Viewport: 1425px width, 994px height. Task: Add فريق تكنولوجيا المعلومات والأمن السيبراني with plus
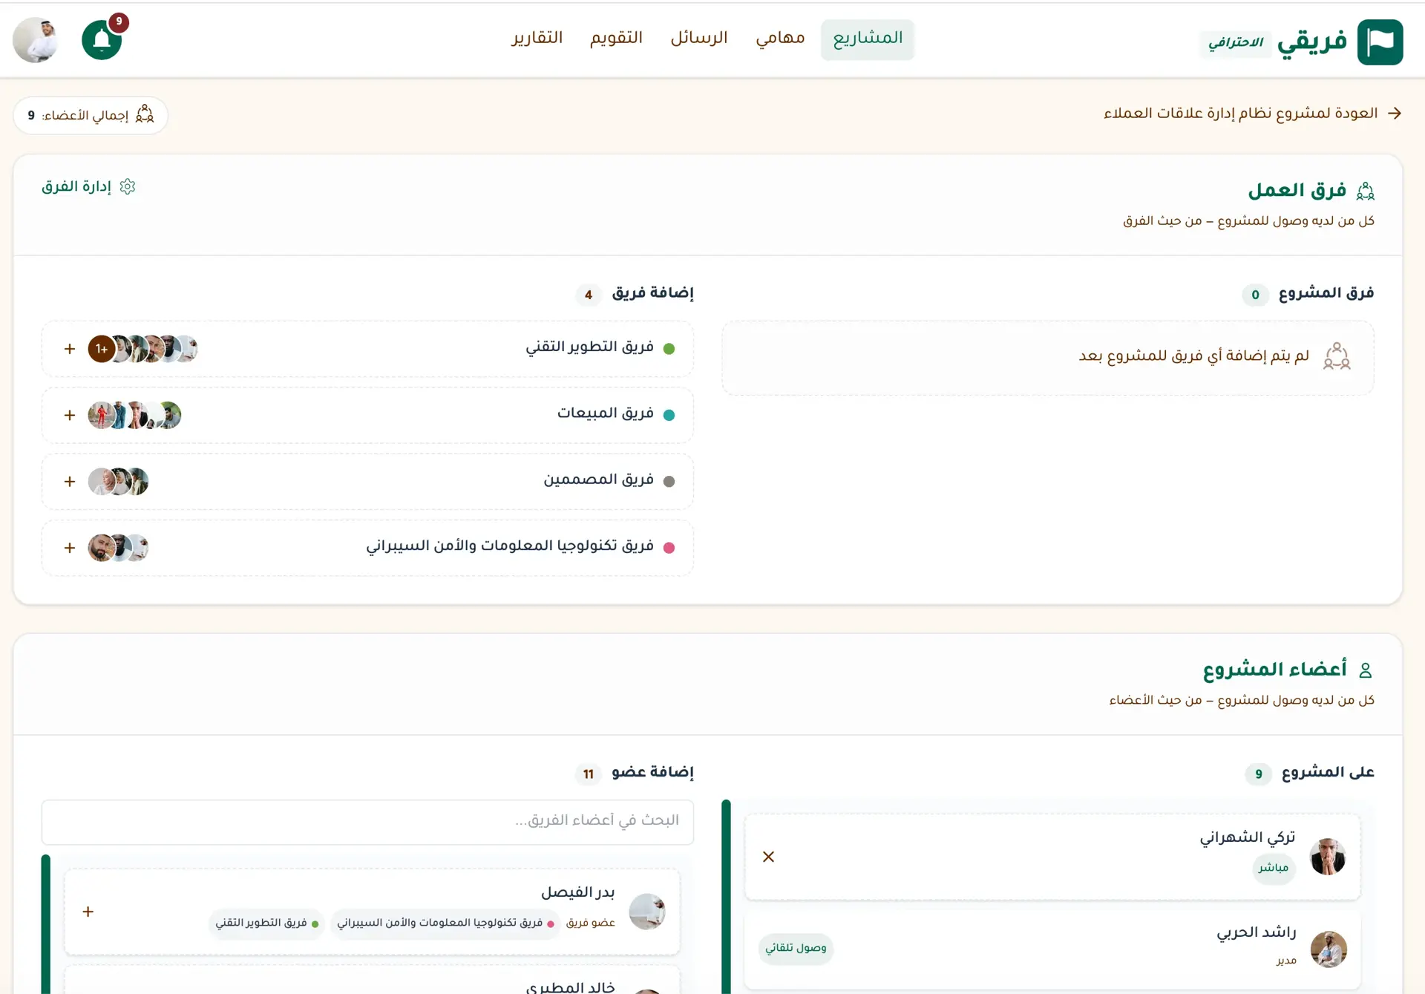70,548
